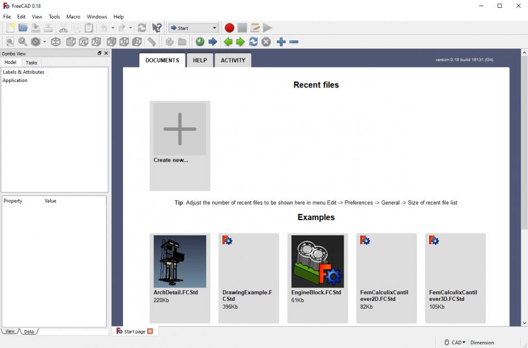Open the Edit menu
This screenshot has height=348, width=528.
(x=21, y=16)
